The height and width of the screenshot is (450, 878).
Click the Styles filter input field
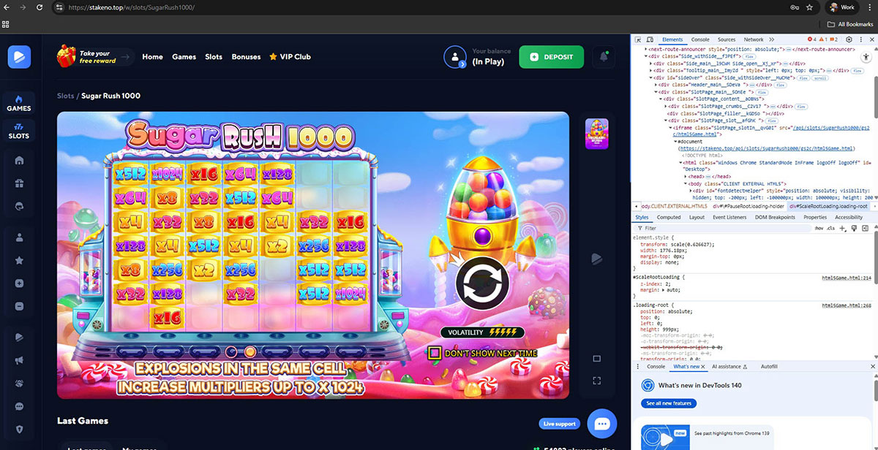pos(717,228)
